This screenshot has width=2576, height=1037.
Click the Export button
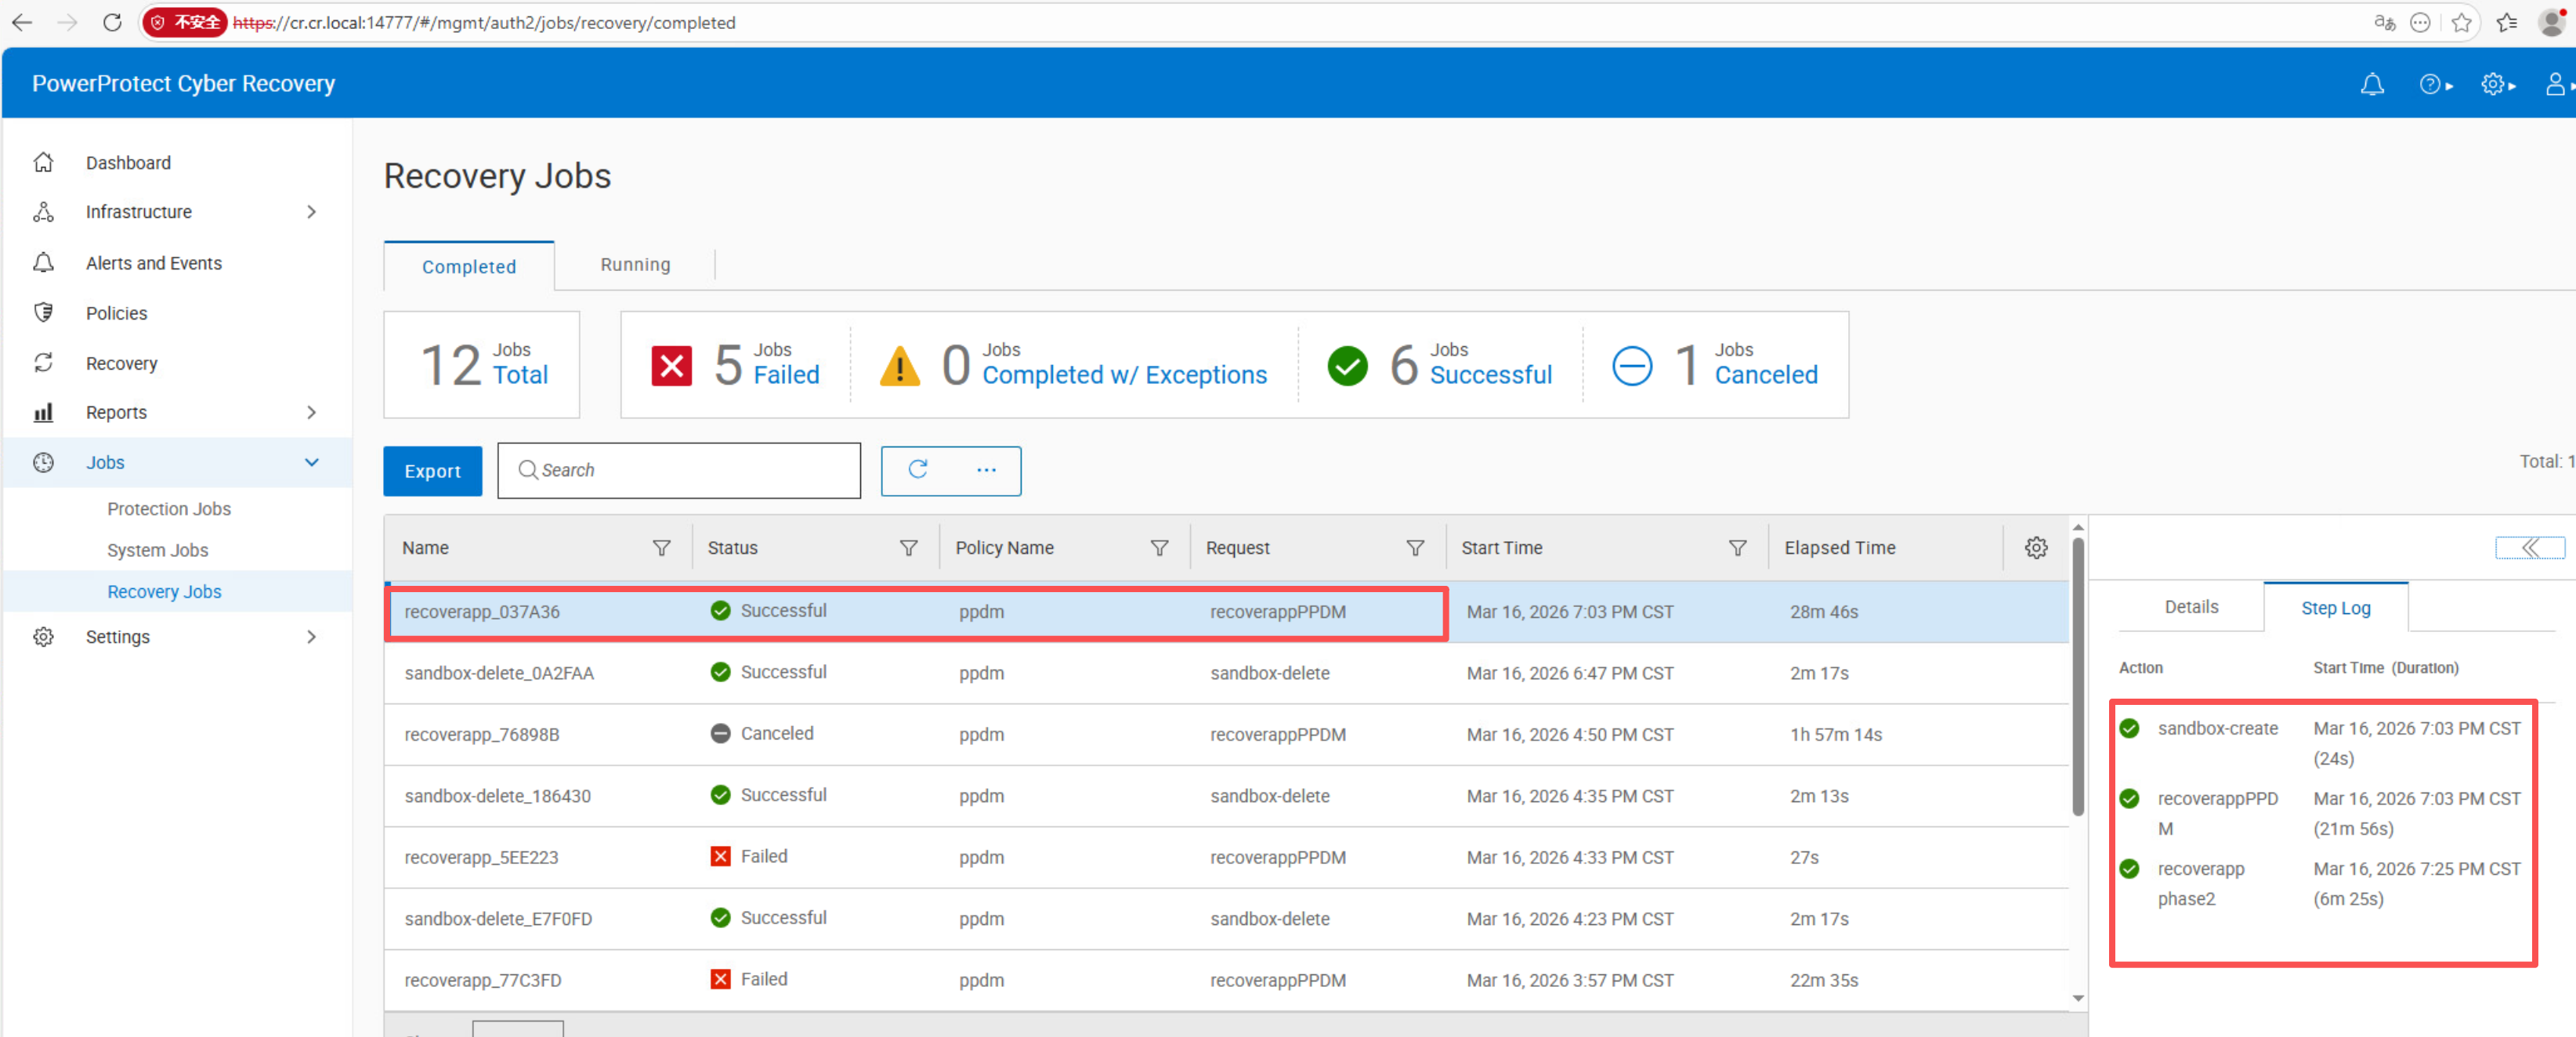(432, 470)
